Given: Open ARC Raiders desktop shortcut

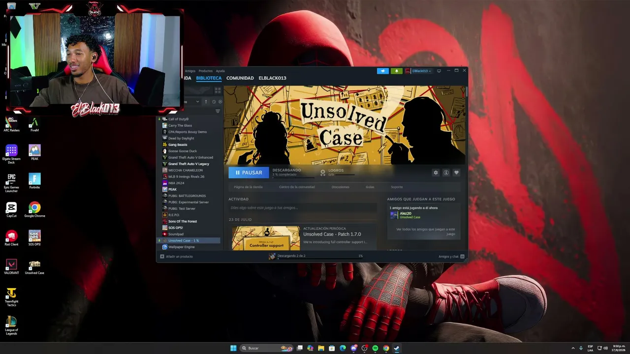Looking at the screenshot, I should 11,124.
